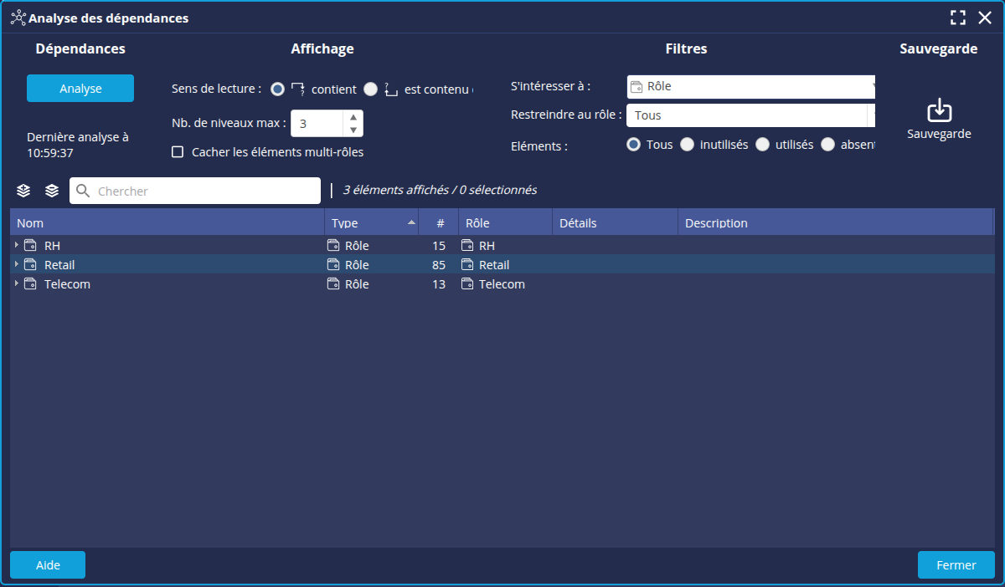Toggle fullscreen with the expand window icon
The width and height of the screenshot is (1005, 587).
click(x=958, y=18)
